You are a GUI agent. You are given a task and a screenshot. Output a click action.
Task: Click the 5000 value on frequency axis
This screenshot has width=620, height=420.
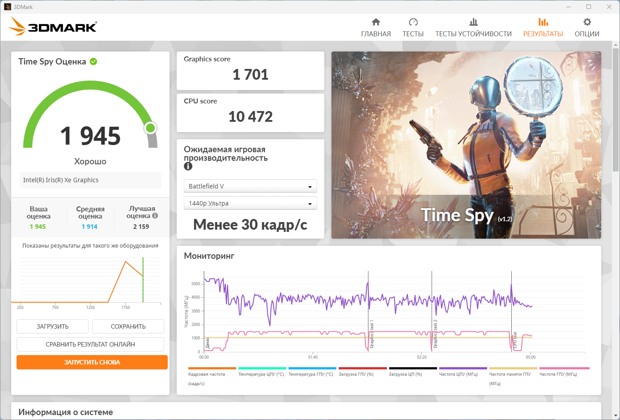click(195, 284)
